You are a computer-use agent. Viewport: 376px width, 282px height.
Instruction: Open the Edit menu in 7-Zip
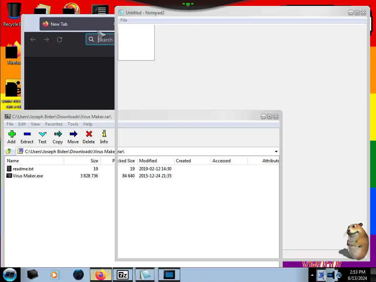pyautogui.click(x=22, y=124)
